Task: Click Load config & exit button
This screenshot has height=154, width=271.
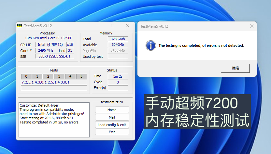Action: [112, 125]
